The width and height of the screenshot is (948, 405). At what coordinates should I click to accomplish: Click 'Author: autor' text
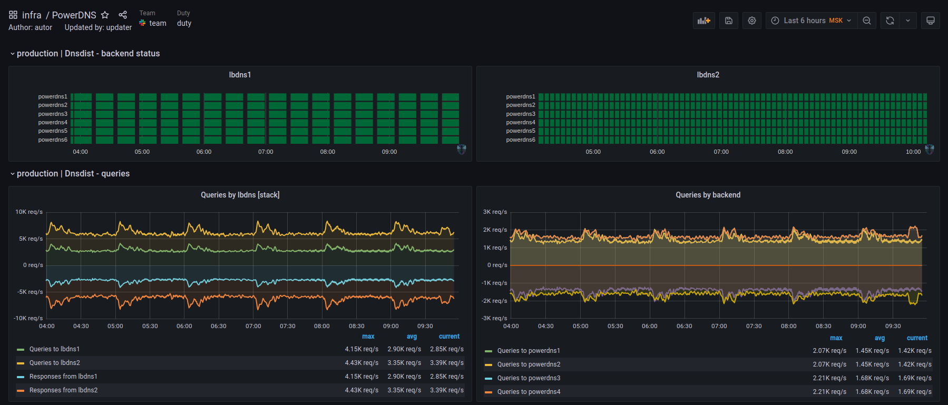click(30, 27)
